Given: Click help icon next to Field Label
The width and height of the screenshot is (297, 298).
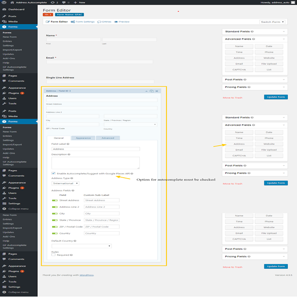Looking at the screenshot, I should (68, 144).
